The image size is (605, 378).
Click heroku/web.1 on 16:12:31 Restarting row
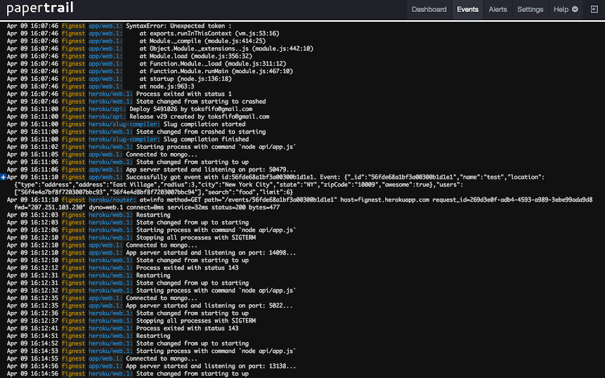click(x=110, y=275)
